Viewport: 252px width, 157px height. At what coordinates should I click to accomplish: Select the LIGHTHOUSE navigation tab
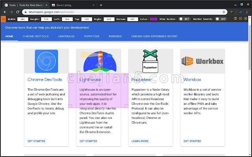tap(66, 37)
